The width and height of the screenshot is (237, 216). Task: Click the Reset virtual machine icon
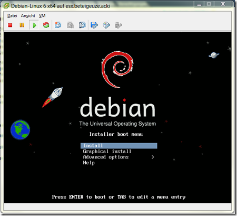tap(46, 25)
